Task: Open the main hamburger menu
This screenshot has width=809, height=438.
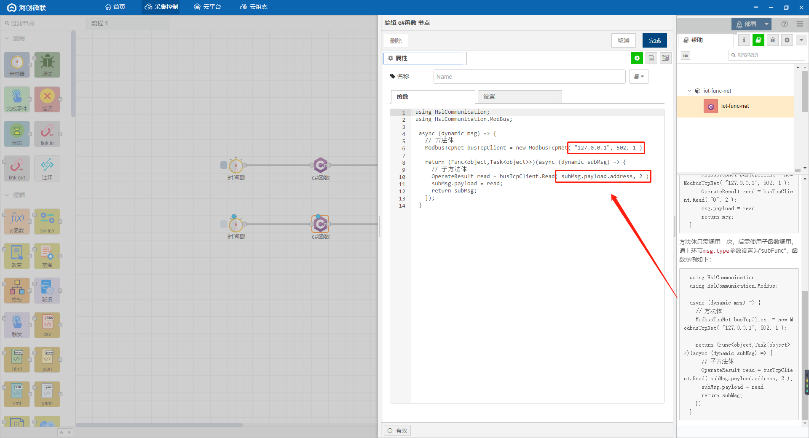Action: click(800, 24)
